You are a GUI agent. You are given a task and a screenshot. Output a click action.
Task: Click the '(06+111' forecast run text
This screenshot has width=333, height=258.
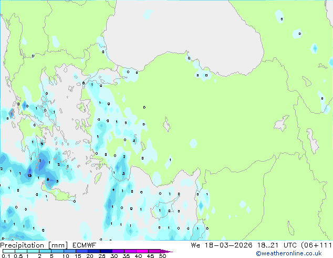click(x=316, y=245)
